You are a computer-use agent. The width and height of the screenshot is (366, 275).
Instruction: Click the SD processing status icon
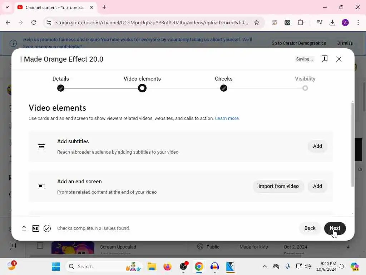click(36, 228)
